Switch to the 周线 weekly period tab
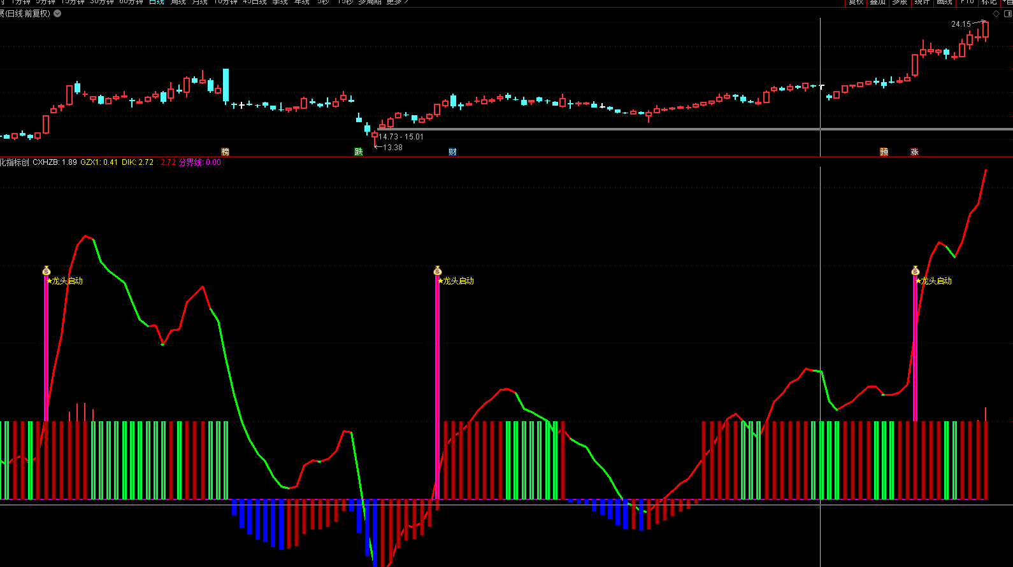1013x567 pixels. 178,3
